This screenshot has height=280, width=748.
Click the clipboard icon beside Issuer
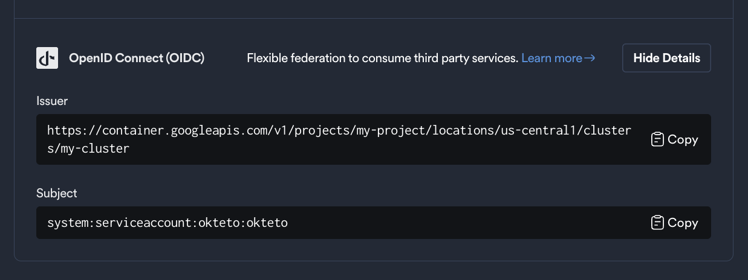pos(657,139)
